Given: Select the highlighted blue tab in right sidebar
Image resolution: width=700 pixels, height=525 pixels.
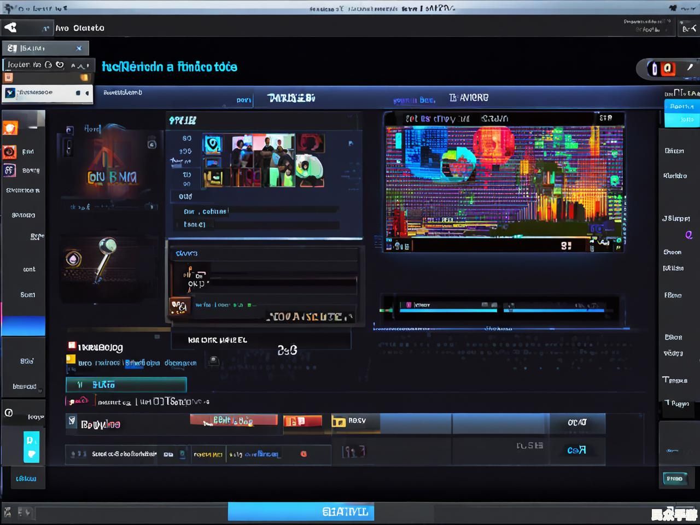Looking at the screenshot, I should pyautogui.click(x=681, y=112).
